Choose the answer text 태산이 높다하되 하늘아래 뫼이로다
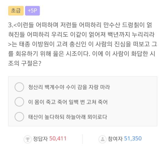This screenshot has height=146, width=165. click(68, 117)
